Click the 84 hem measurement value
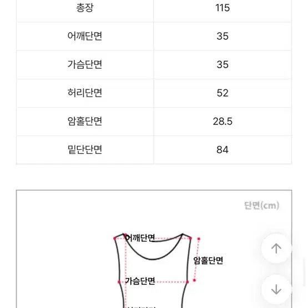308x308 pixels. pos(223,150)
